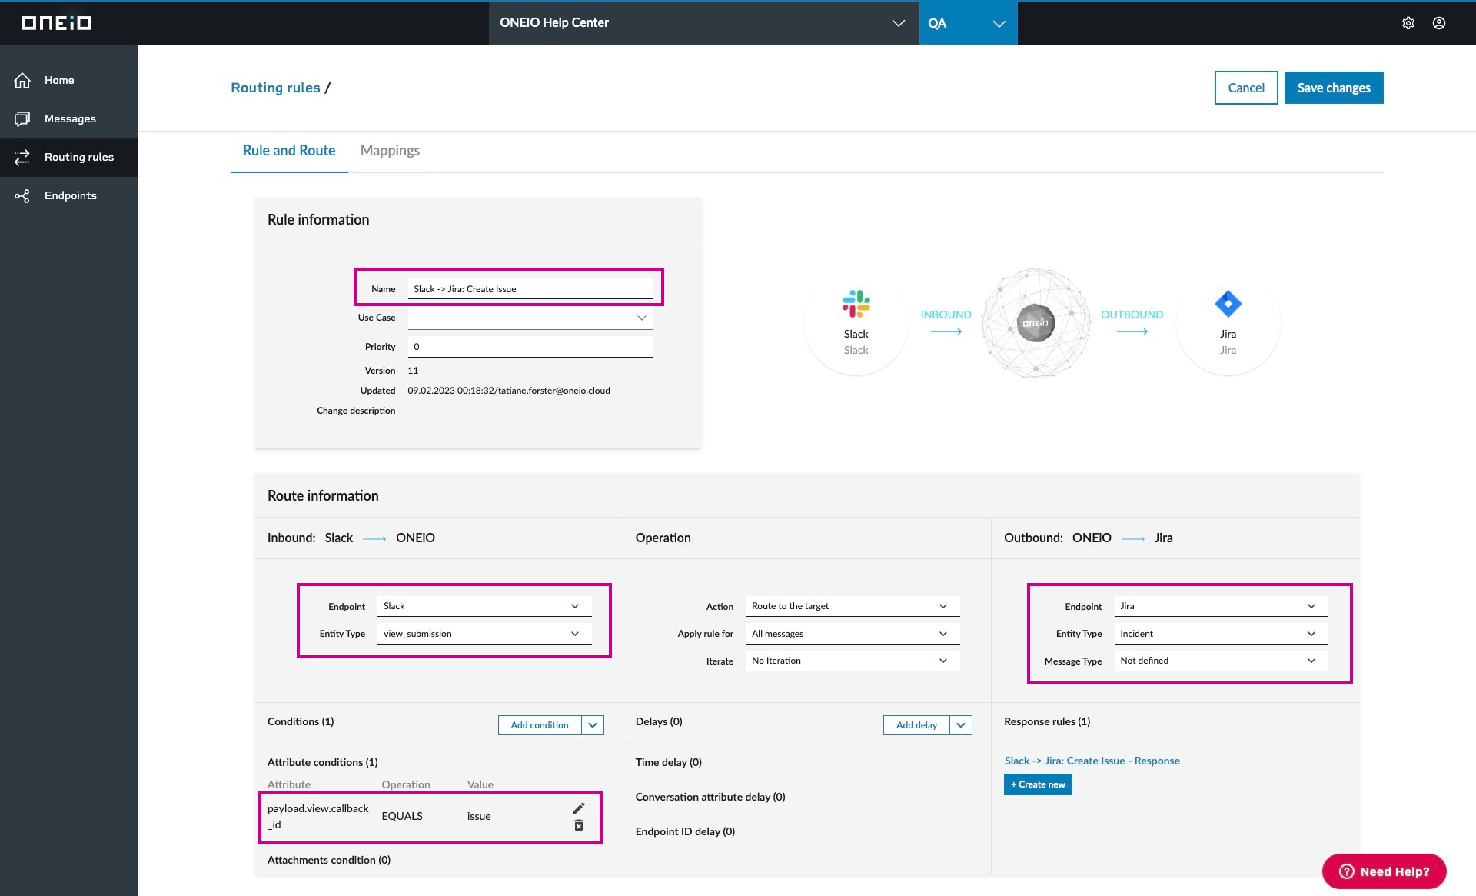Click the Attribute conditions (1) heading
Image resolution: width=1476 pixels, height=896 pixels.
pyautogui.click(x=323, y=762)
